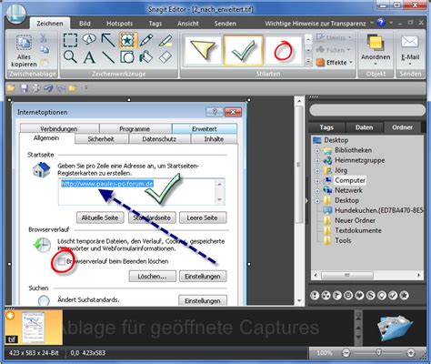This screenshot has height=364, width=431.
Task: Open the Effekte dropdown
Action: point(335,63)
